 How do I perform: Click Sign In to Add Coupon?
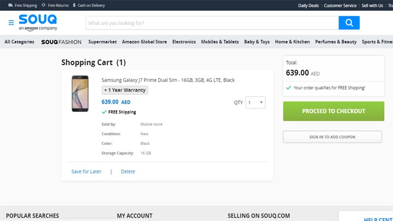point(332,137)
